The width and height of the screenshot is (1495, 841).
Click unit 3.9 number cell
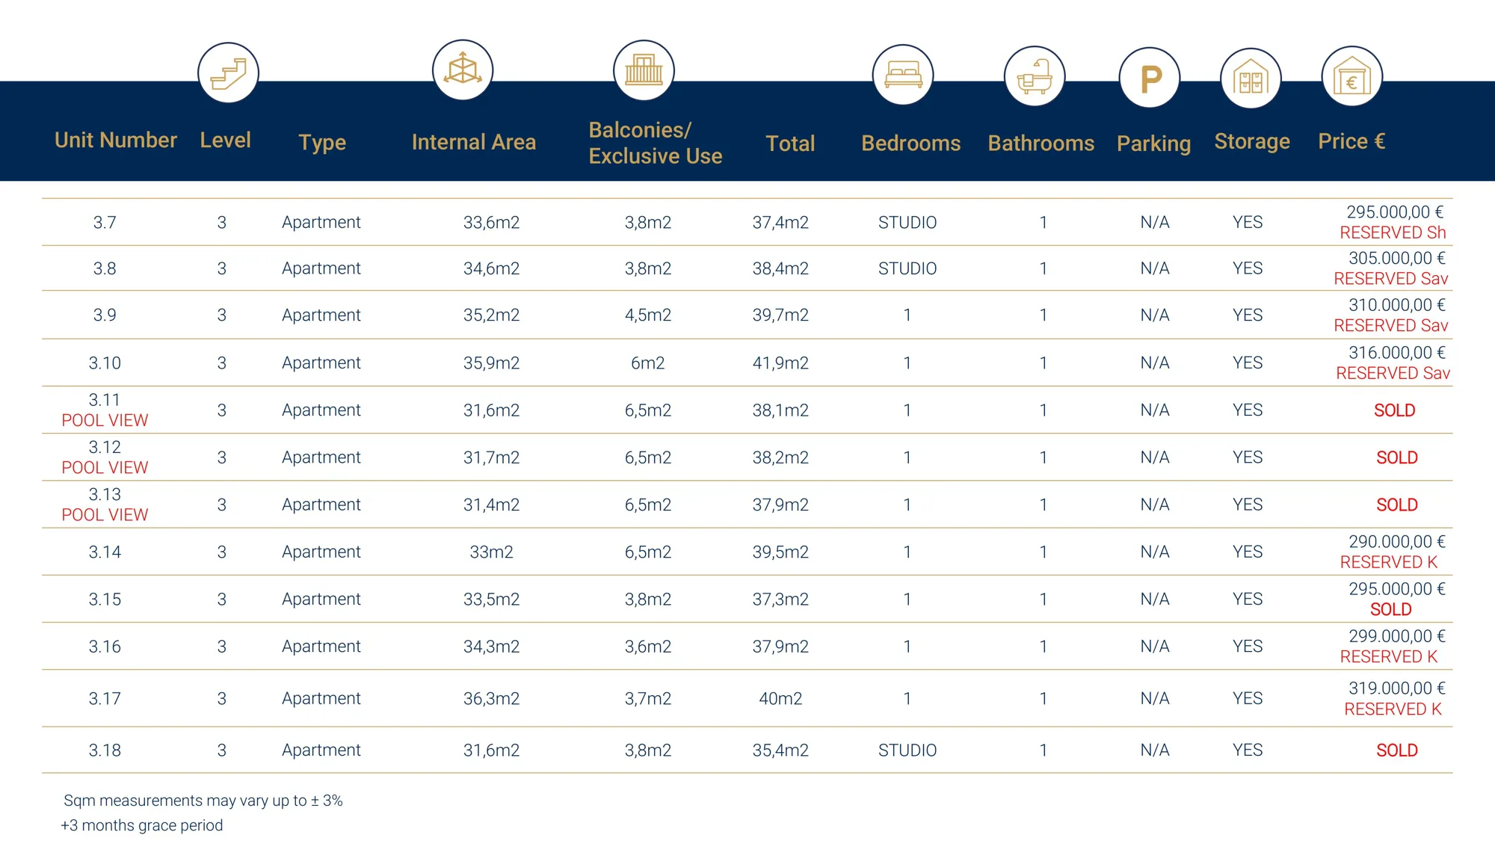pos(105,315)
